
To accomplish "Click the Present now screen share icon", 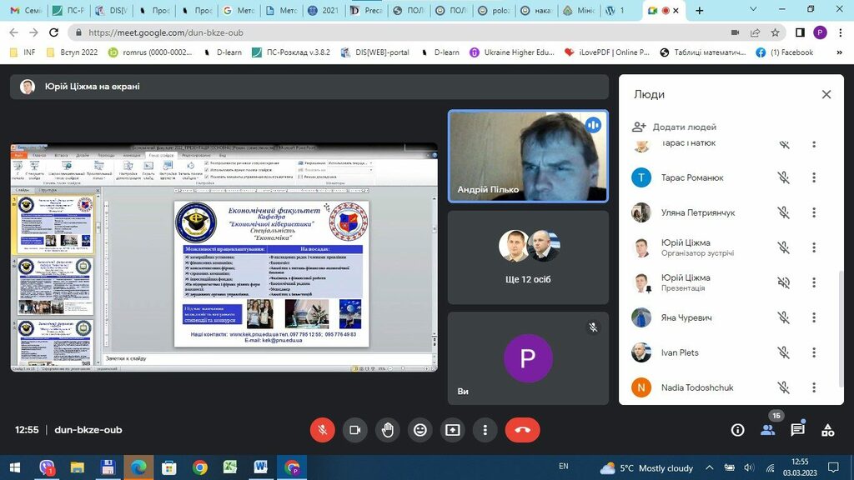I will pyautogui.click(x=452, y=430).
